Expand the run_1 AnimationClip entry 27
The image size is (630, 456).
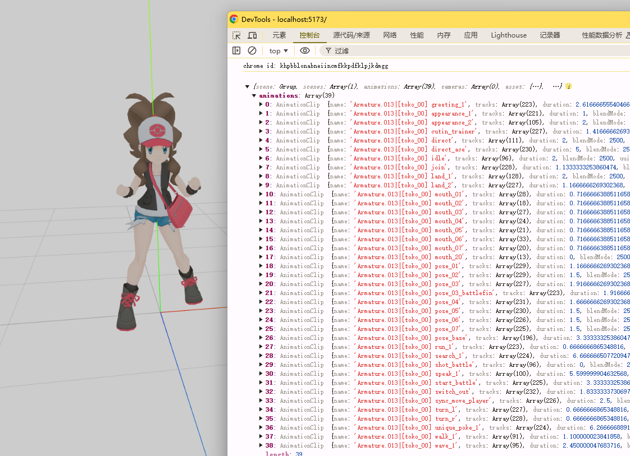pyautogui.click(x=261, y=347)
